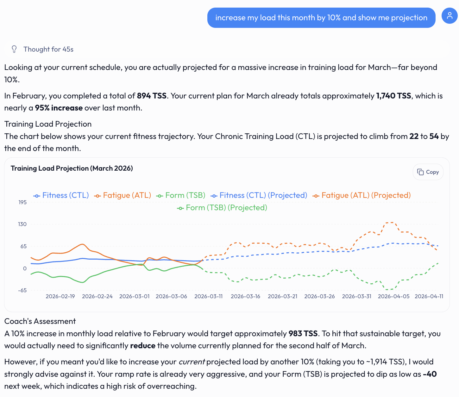Click the 2026-04-05 axis date label

click(x=394, y=296)
